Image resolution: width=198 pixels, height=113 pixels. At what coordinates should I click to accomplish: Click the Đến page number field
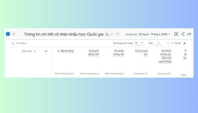click(x=158, y=43)
